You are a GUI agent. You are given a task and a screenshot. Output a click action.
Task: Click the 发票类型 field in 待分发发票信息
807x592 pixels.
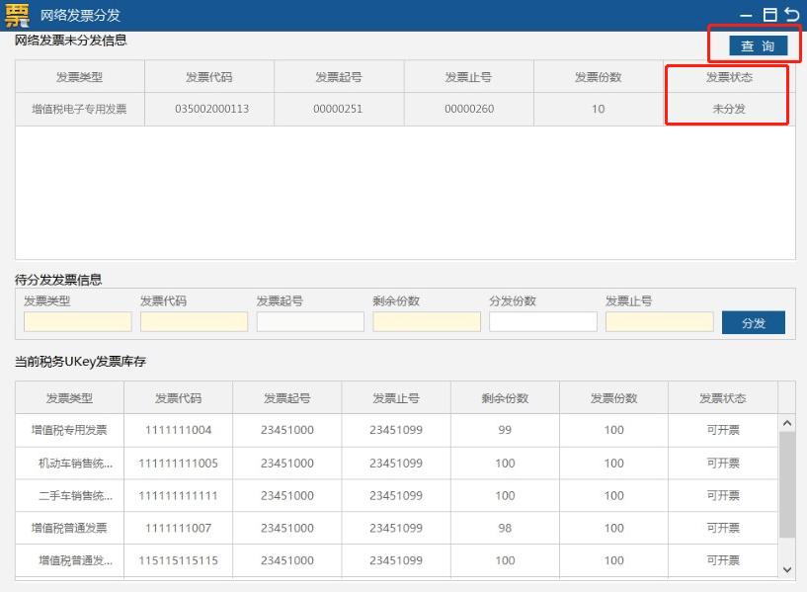pos(77,322)
